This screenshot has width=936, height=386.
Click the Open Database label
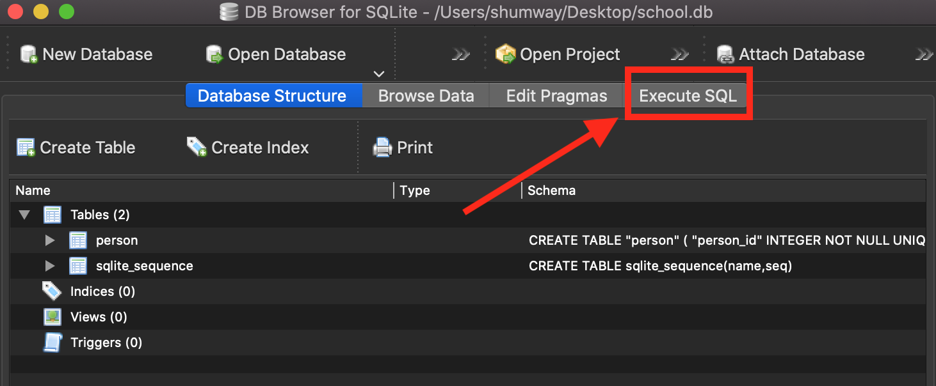[x=287, y=54]
